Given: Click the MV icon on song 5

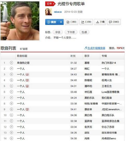Looking at the screenshot, I should [x=27, y=86].
